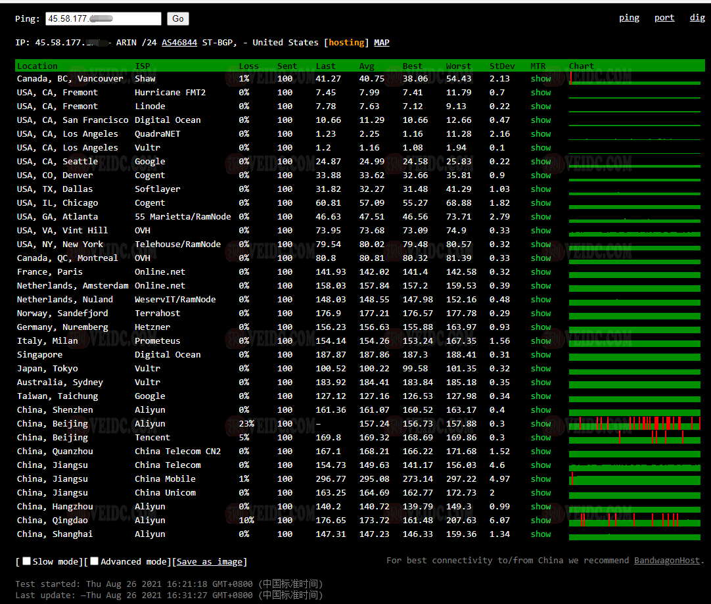
Task: Show MTR for France Paris Online.net
Action: 541,272
